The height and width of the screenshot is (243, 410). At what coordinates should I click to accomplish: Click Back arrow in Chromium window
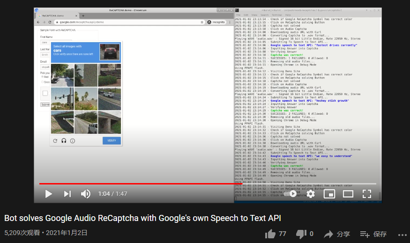coord(38,22)
